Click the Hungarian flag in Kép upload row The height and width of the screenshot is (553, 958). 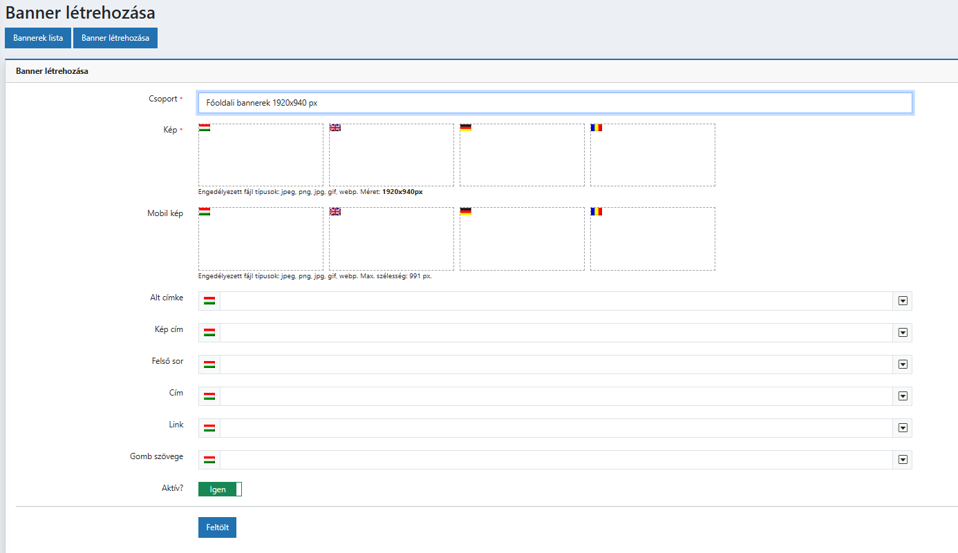tap(205, 128)
